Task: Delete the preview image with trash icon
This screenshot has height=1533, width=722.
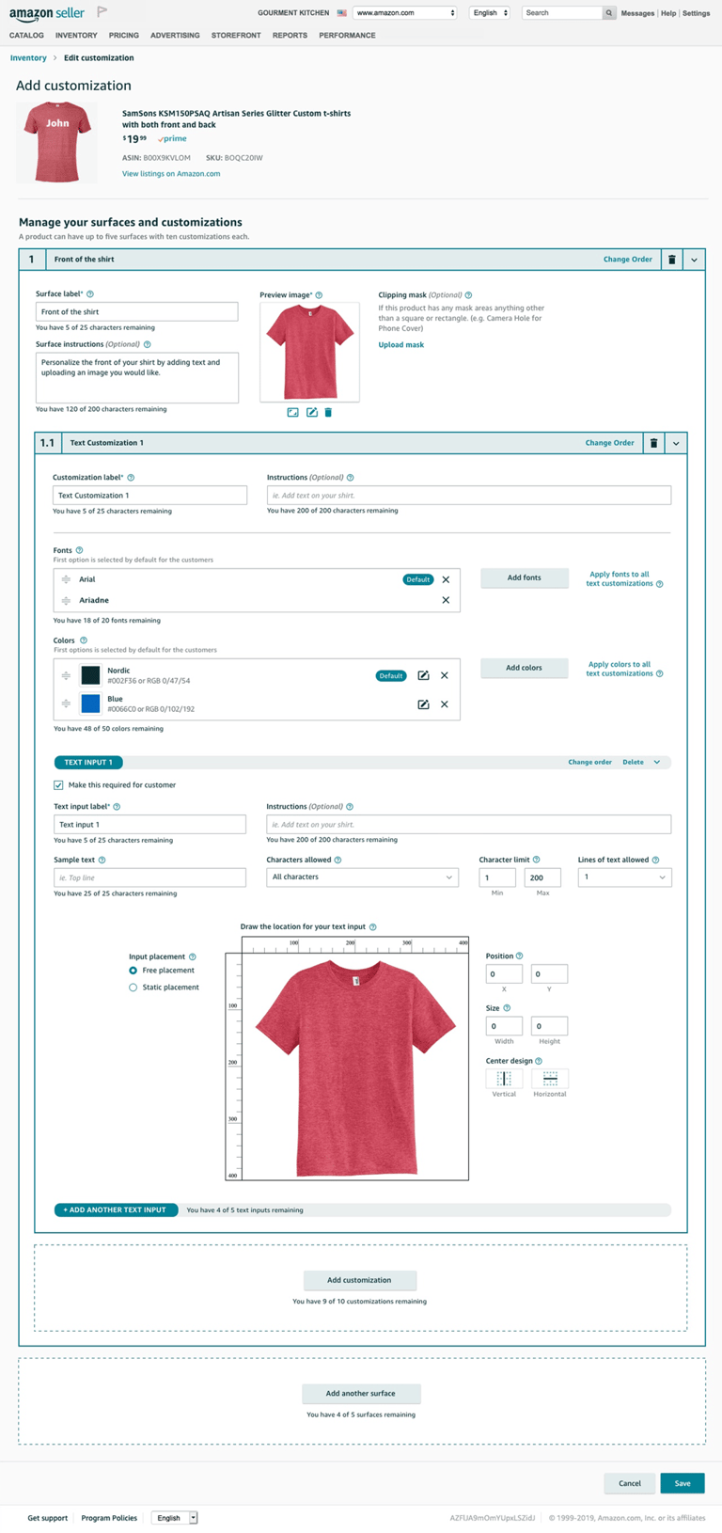Action: coord(328,412)
